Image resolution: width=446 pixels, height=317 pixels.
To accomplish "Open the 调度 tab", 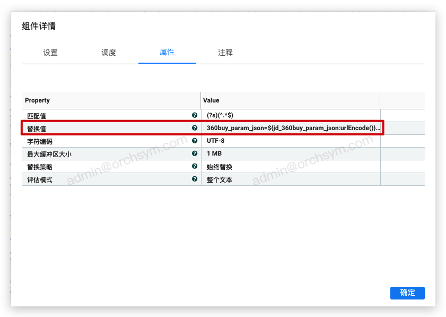I will [109, 53].
